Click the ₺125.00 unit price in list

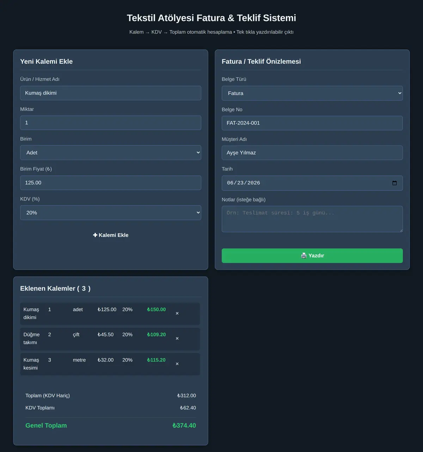tap(107, 309)
